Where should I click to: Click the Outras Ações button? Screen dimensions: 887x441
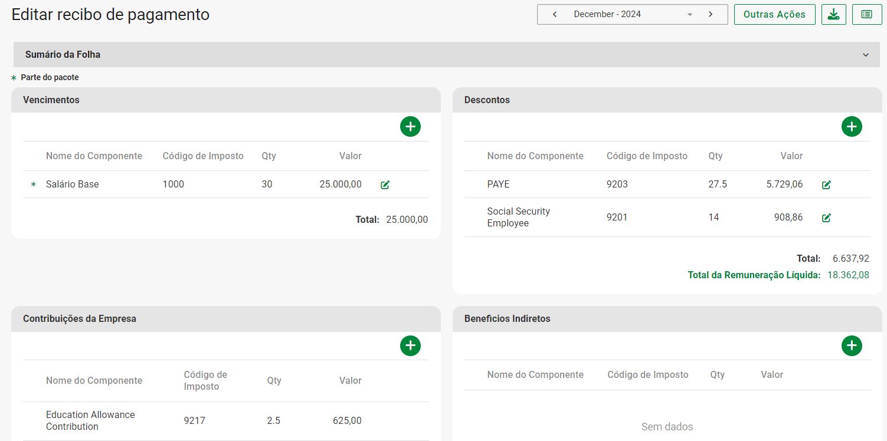coord(774,14)
